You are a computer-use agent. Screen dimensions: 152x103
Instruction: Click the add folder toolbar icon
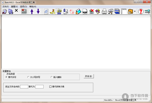11,11
